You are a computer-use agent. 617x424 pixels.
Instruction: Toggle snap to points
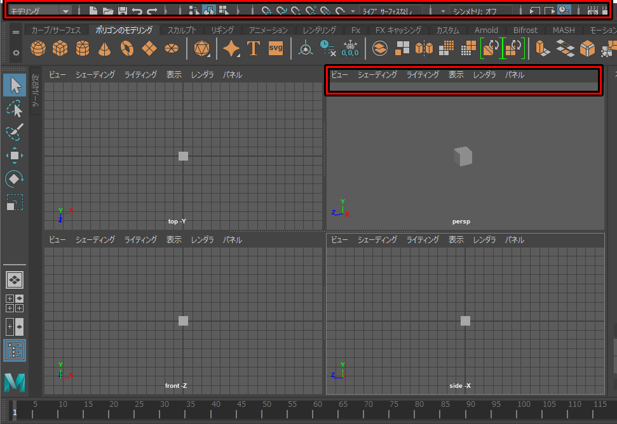pyautogui.click(x=296, y=11)
